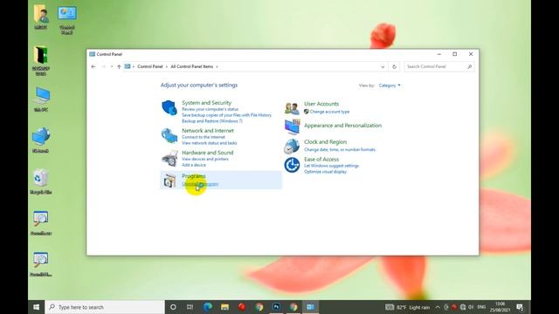Click the System and Security shield icon
Viewport: 559px width, 314px height.
pos(169,107)
